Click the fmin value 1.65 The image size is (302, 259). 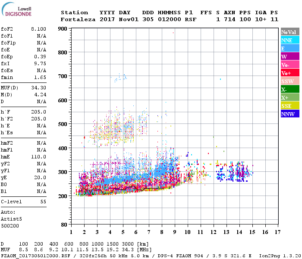[40, 77]
